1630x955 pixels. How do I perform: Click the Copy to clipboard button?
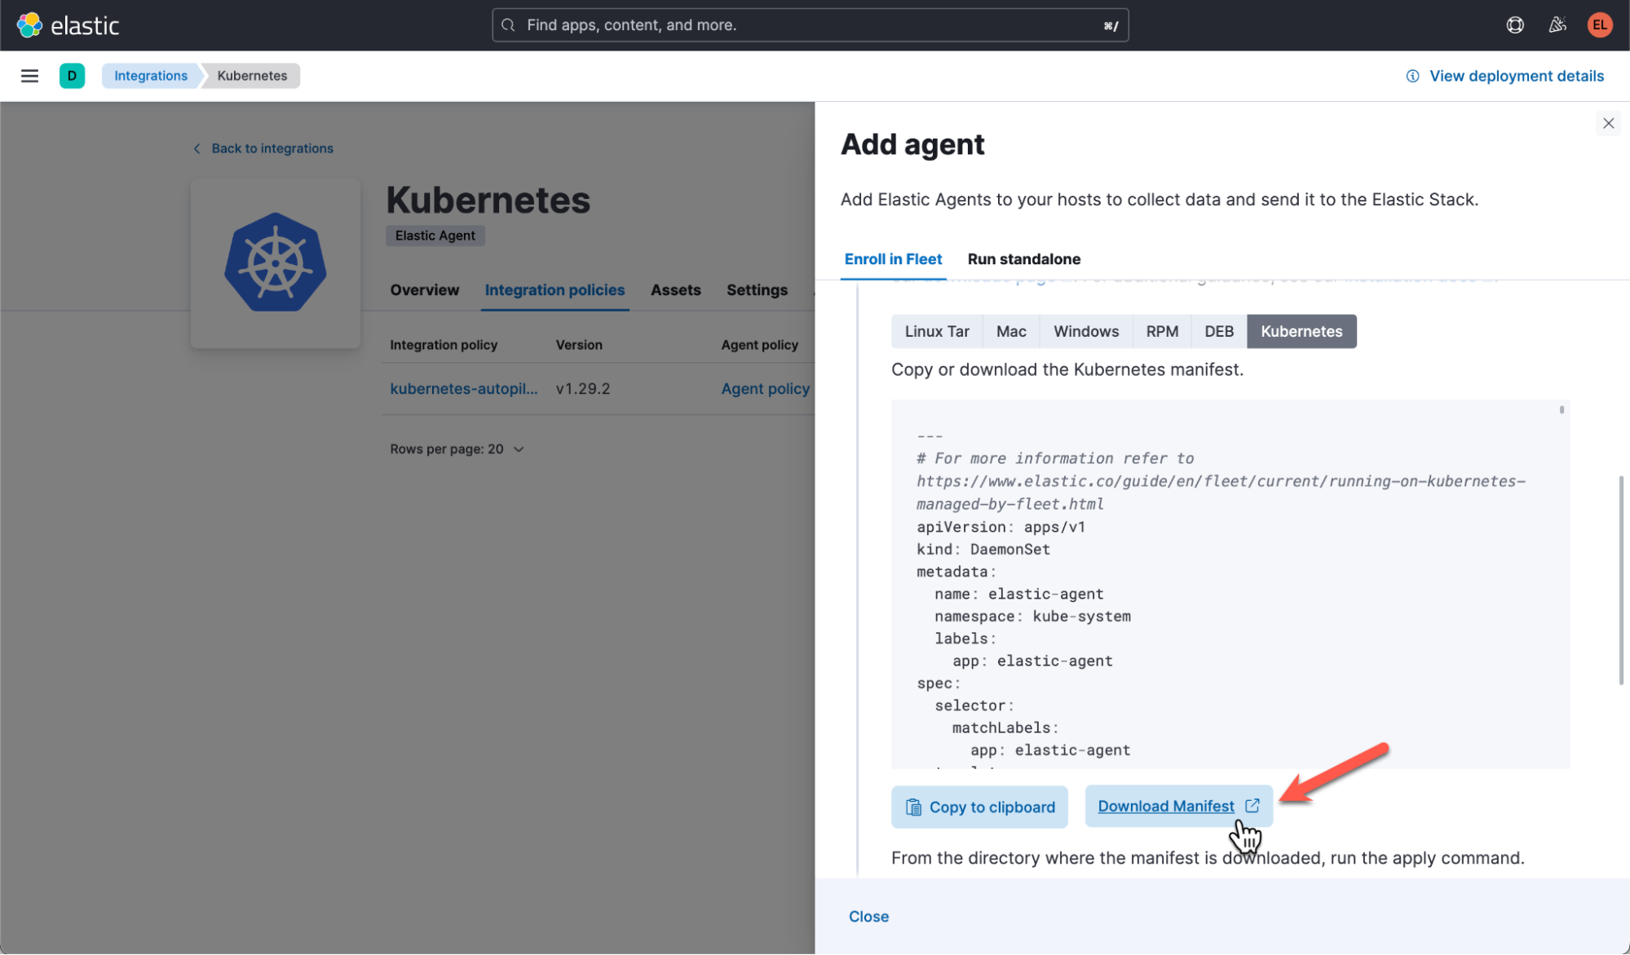(979, 807)
